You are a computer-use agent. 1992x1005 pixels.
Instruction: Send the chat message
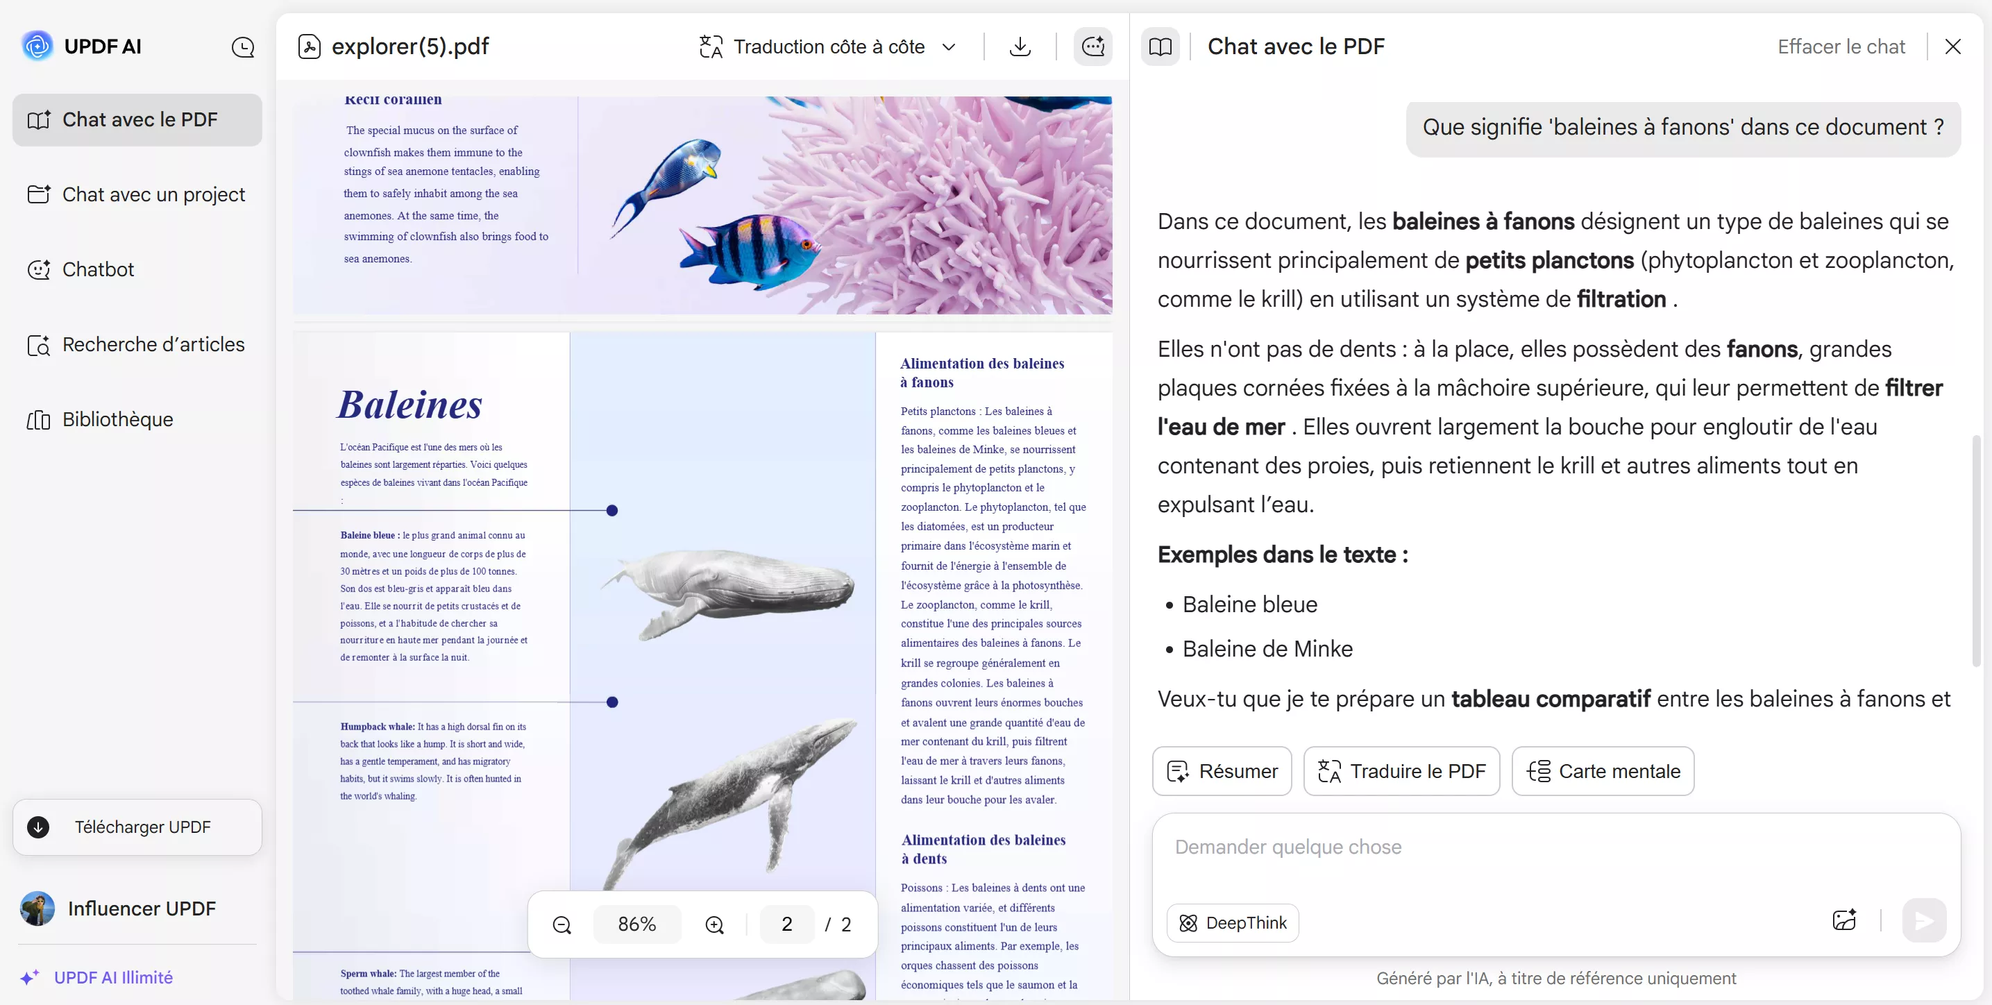(x=1924, y=920)
